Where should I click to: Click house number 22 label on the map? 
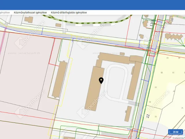click(148, 116)
